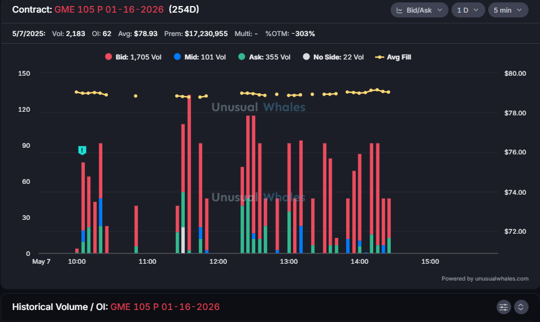Image resolution: width=540 pixels, height=322 pixels.
Task: Click the tallest red bar near 11:35
Action: click(189, 172)
